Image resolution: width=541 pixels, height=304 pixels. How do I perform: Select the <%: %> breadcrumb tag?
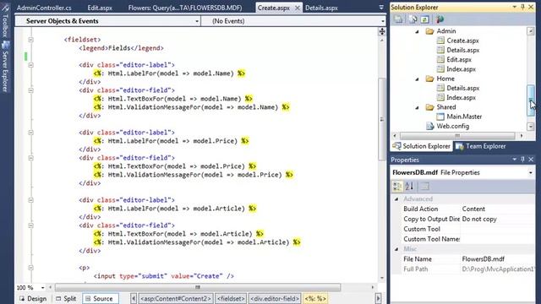(315, 298)
